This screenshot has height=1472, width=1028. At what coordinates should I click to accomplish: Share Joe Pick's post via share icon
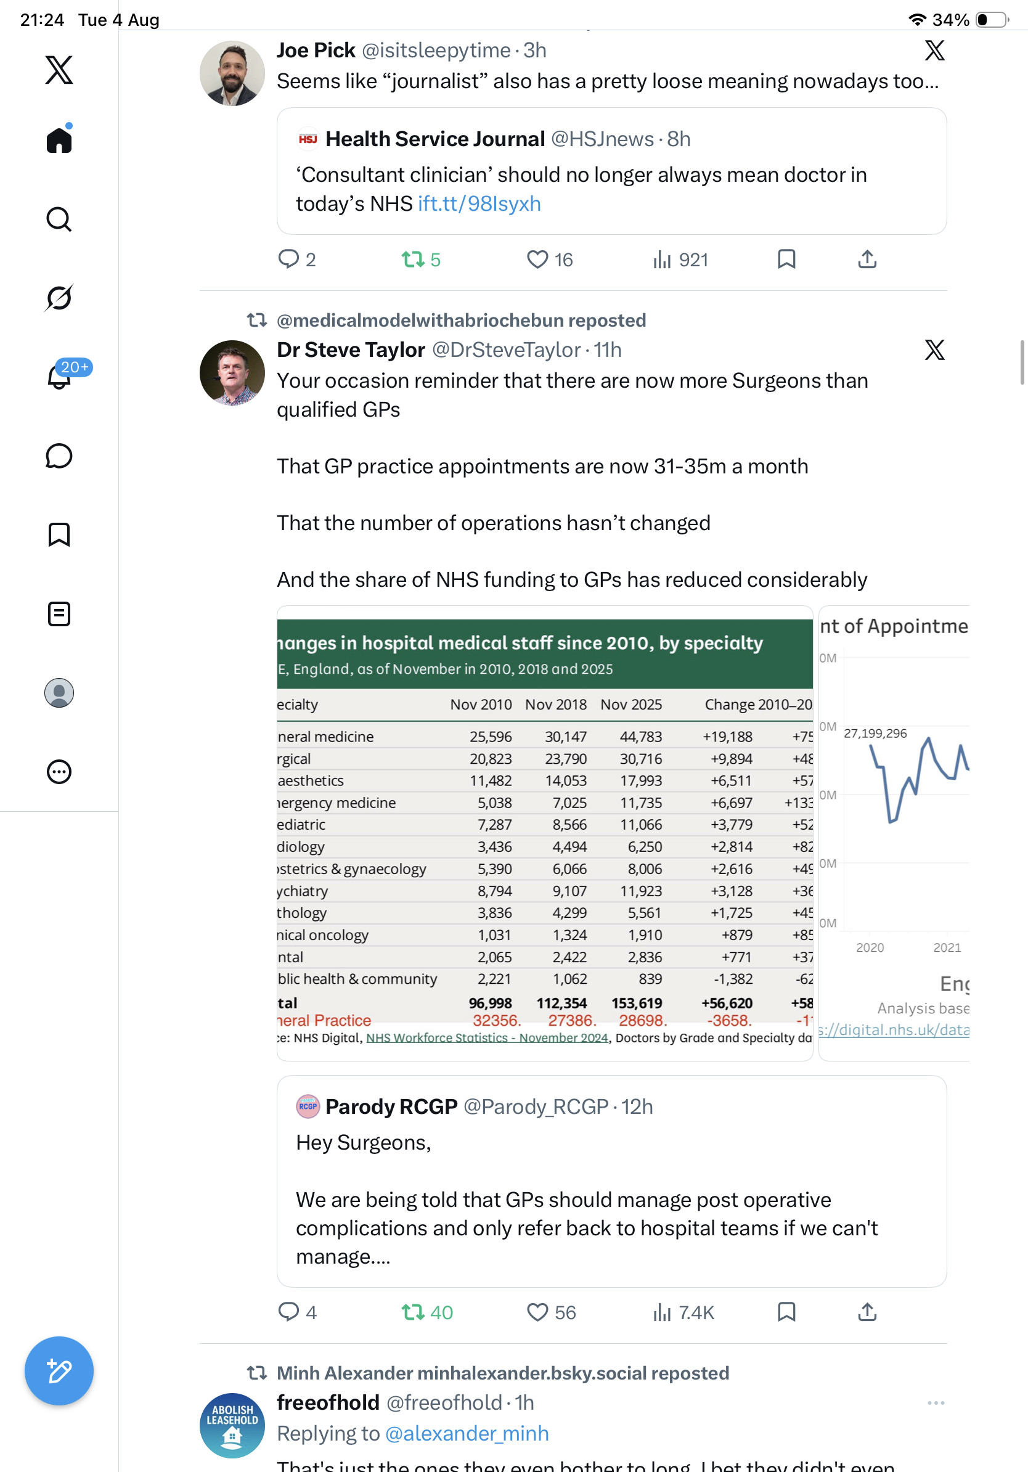tap(867, 259)
